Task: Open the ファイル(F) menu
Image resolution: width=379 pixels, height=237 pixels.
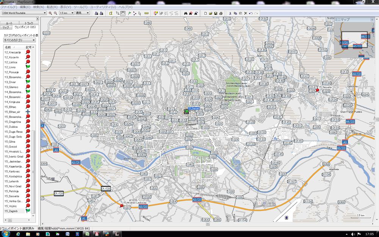Action: tap(8, 7)
